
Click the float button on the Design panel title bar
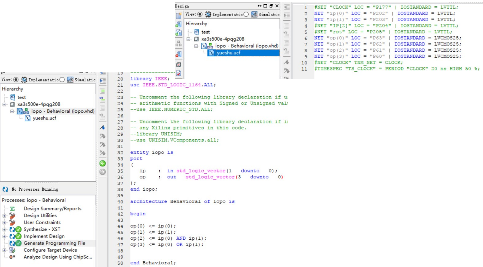259,6
